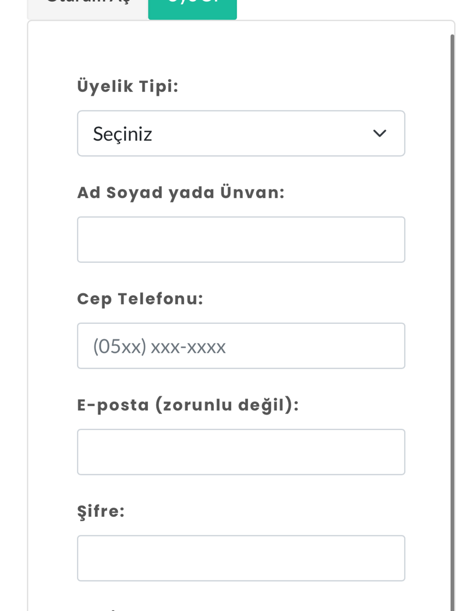Click the "Ad Soyad yada Ünvan:" label
This screenshot has height=611, width=458.
[x=180, y=192]
